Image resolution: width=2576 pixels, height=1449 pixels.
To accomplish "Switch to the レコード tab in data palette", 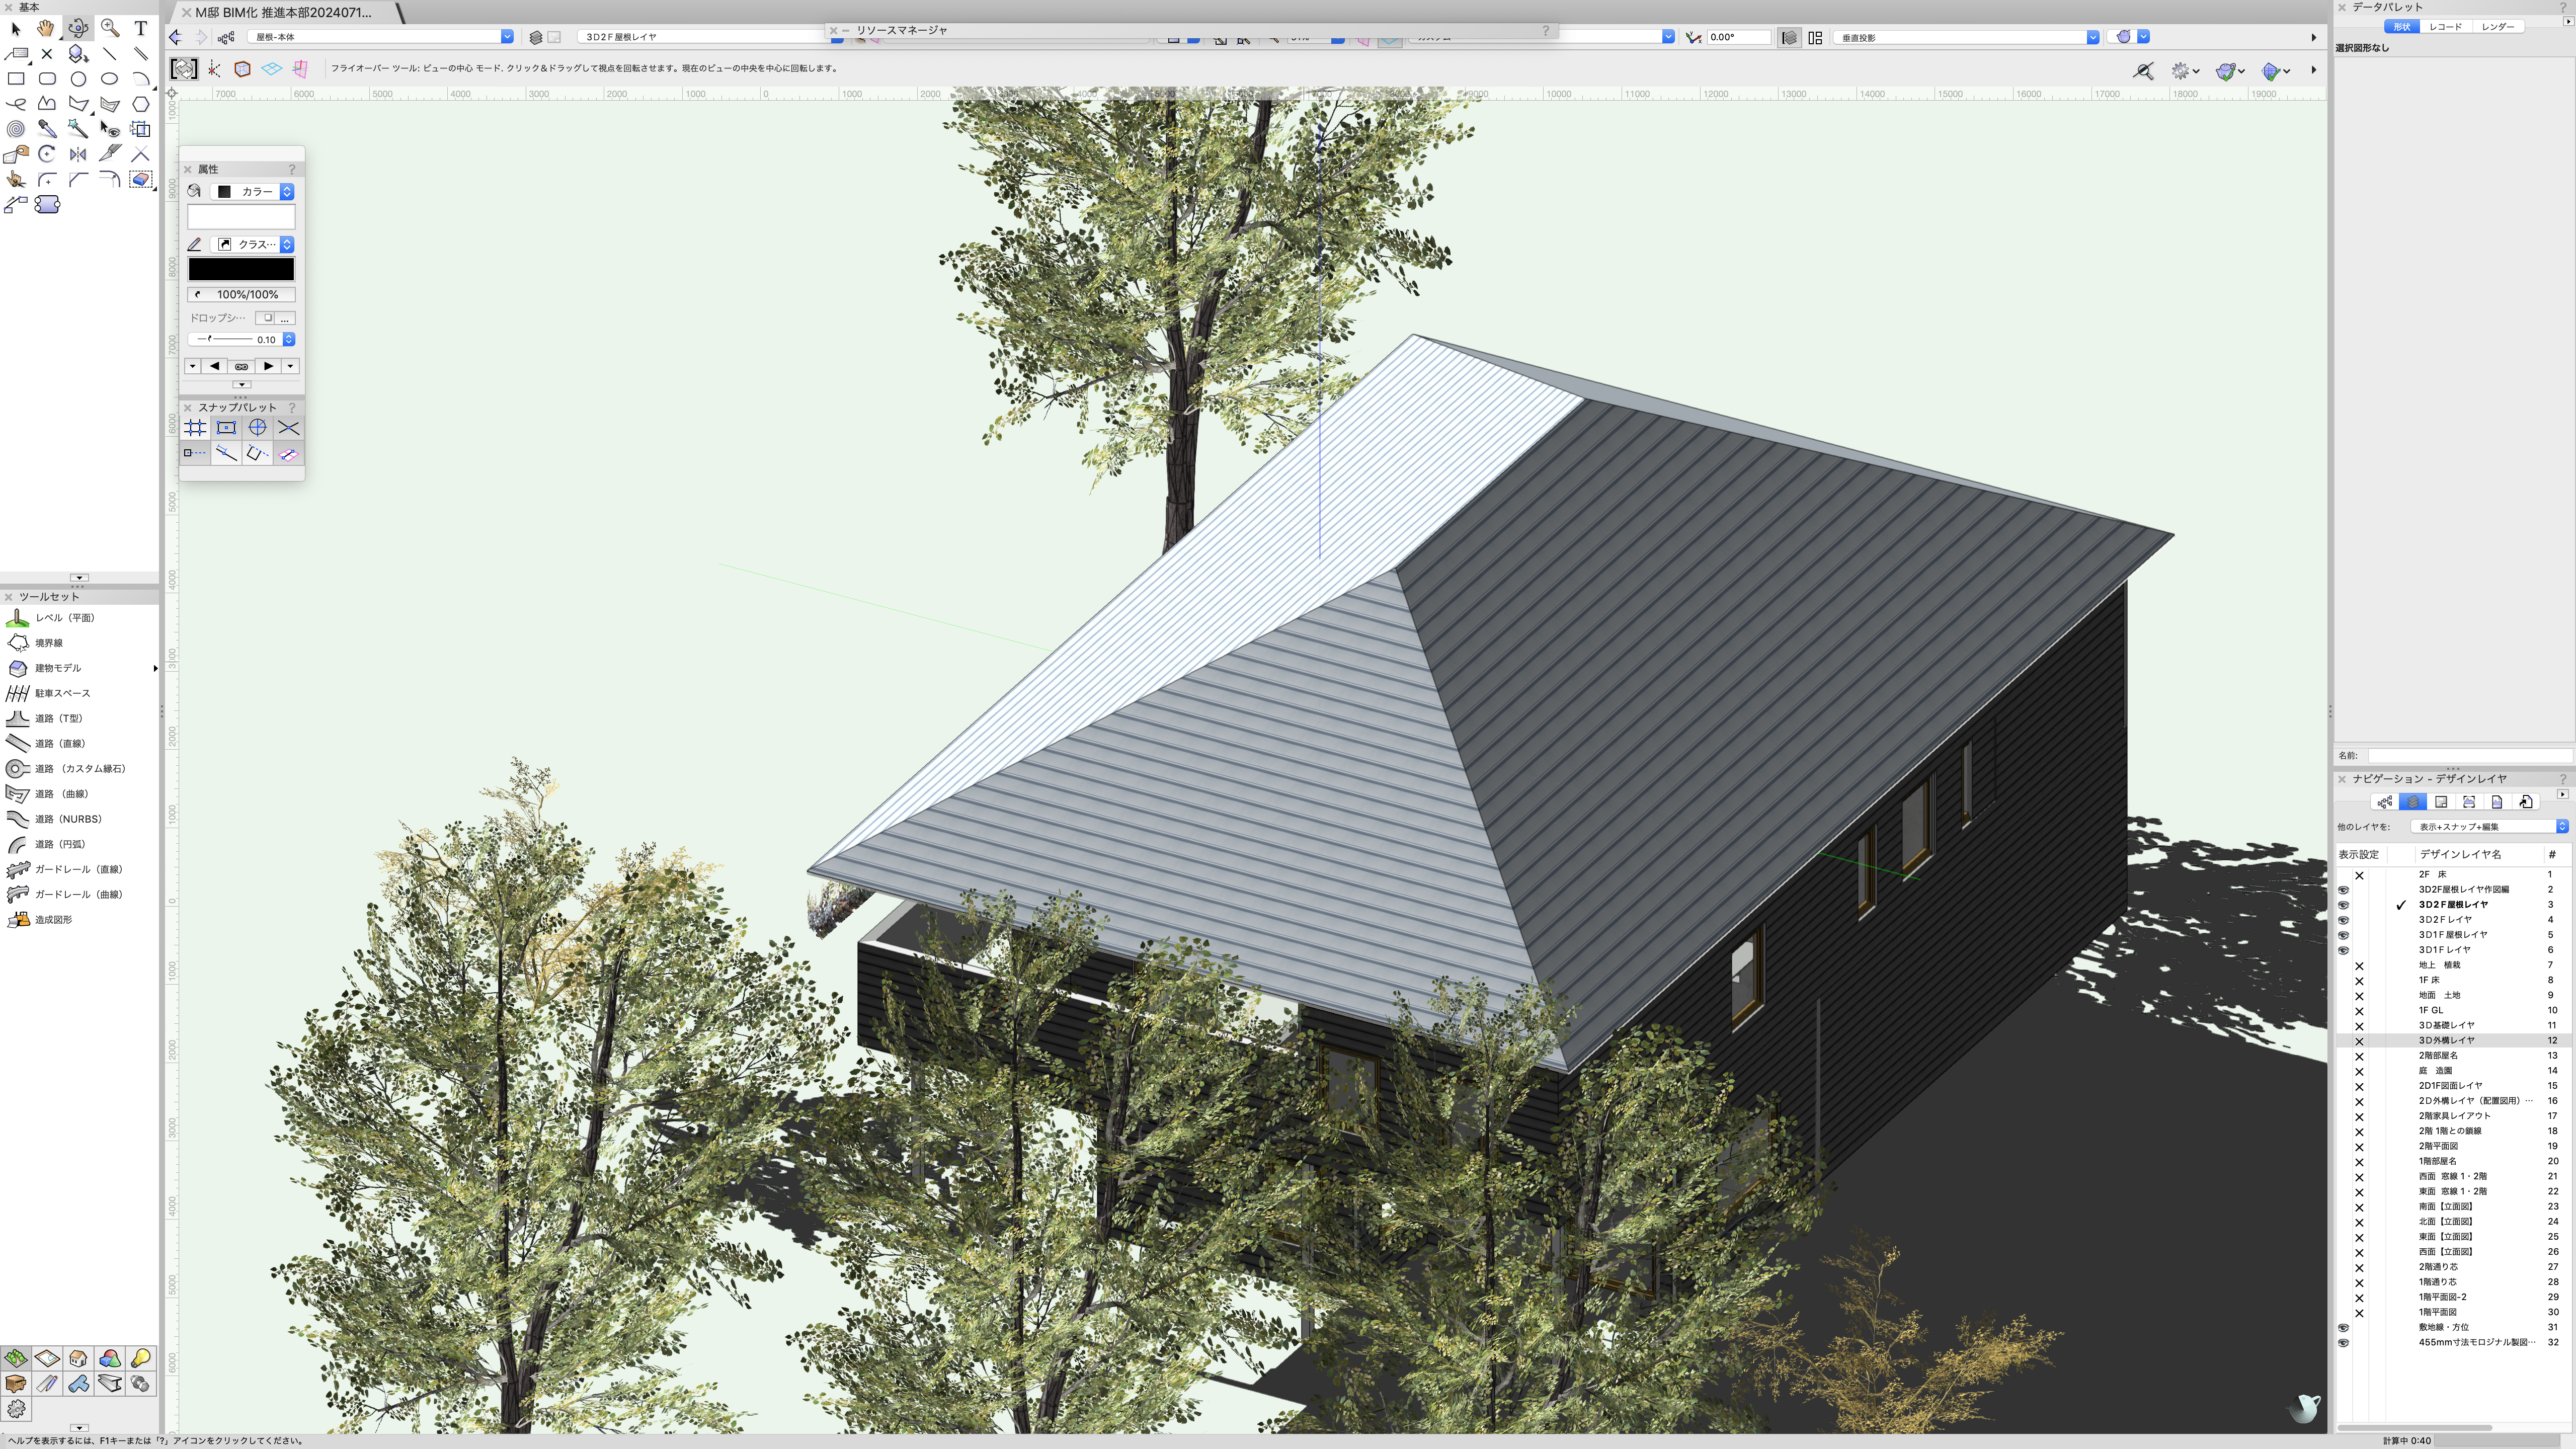I will click(2445, 27).
